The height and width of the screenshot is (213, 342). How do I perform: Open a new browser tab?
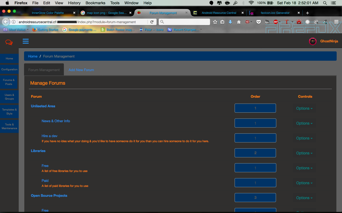pyautogui.click(x=308, y=13)
